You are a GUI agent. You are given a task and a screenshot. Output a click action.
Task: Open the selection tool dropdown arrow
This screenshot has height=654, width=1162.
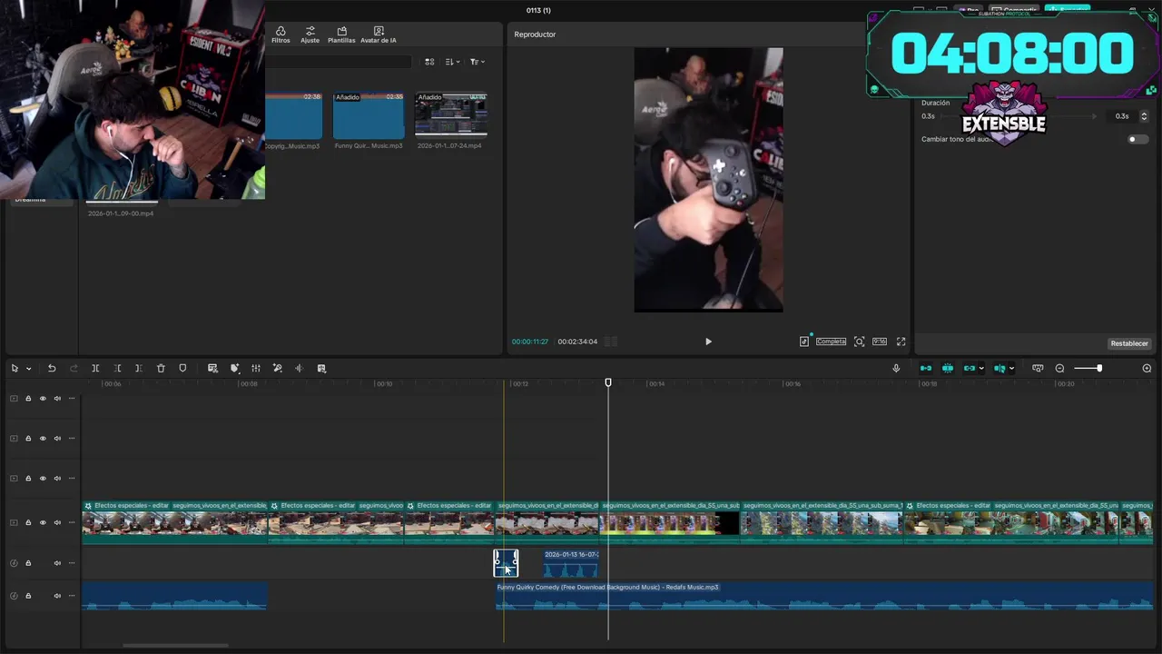pos(28,369)
